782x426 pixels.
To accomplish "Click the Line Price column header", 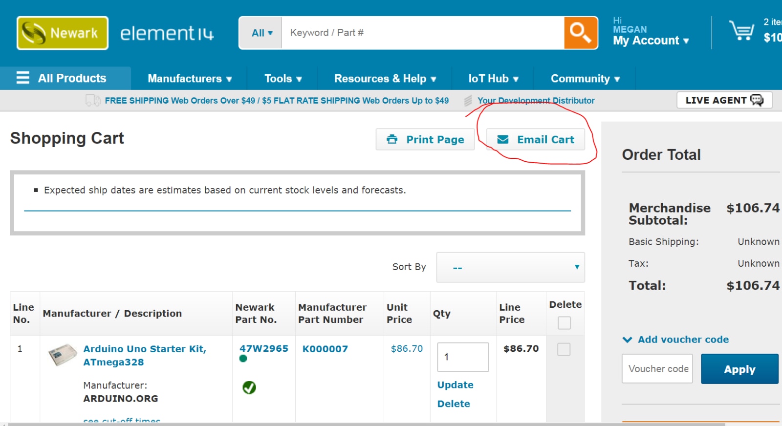I will click(x=512, y=314).
